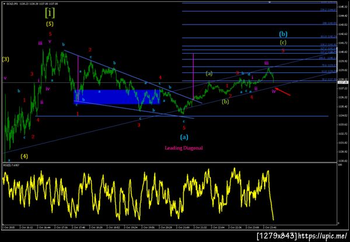Click price axis value 1140.82

[342, 52]
